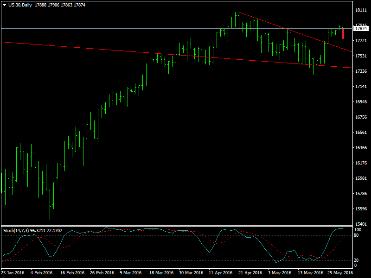The image size is (371, 278).
Task: Click the 15401 price scale label
Action: pyautogui.click(x=360, y=224)
